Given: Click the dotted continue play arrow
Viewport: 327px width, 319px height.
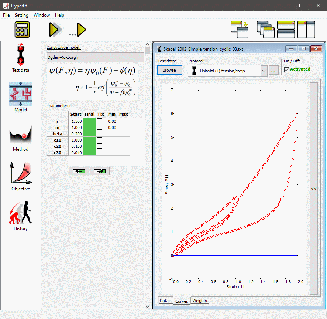Looking at the screenshot, I should [78, 30].
